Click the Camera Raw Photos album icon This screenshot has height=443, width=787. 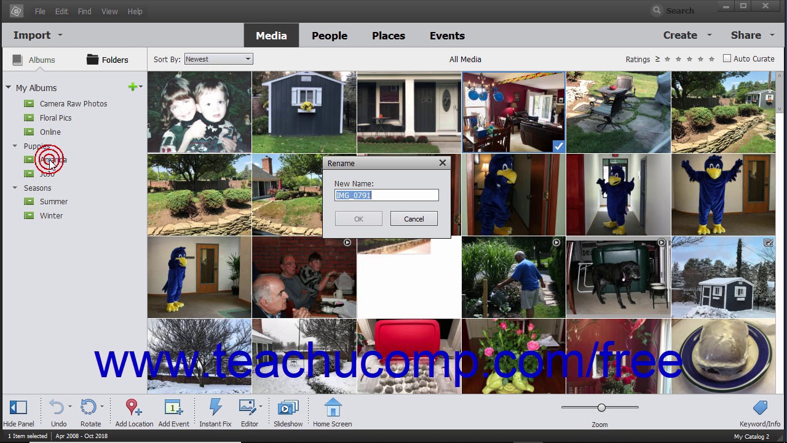pyautogui.click(x=29, y=103)
